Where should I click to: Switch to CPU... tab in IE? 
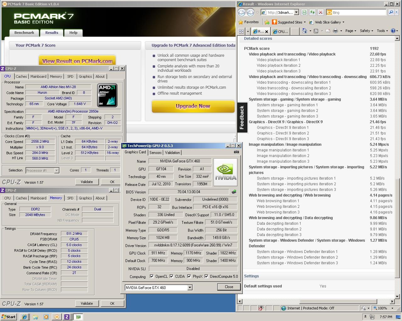tap(280, 31)
